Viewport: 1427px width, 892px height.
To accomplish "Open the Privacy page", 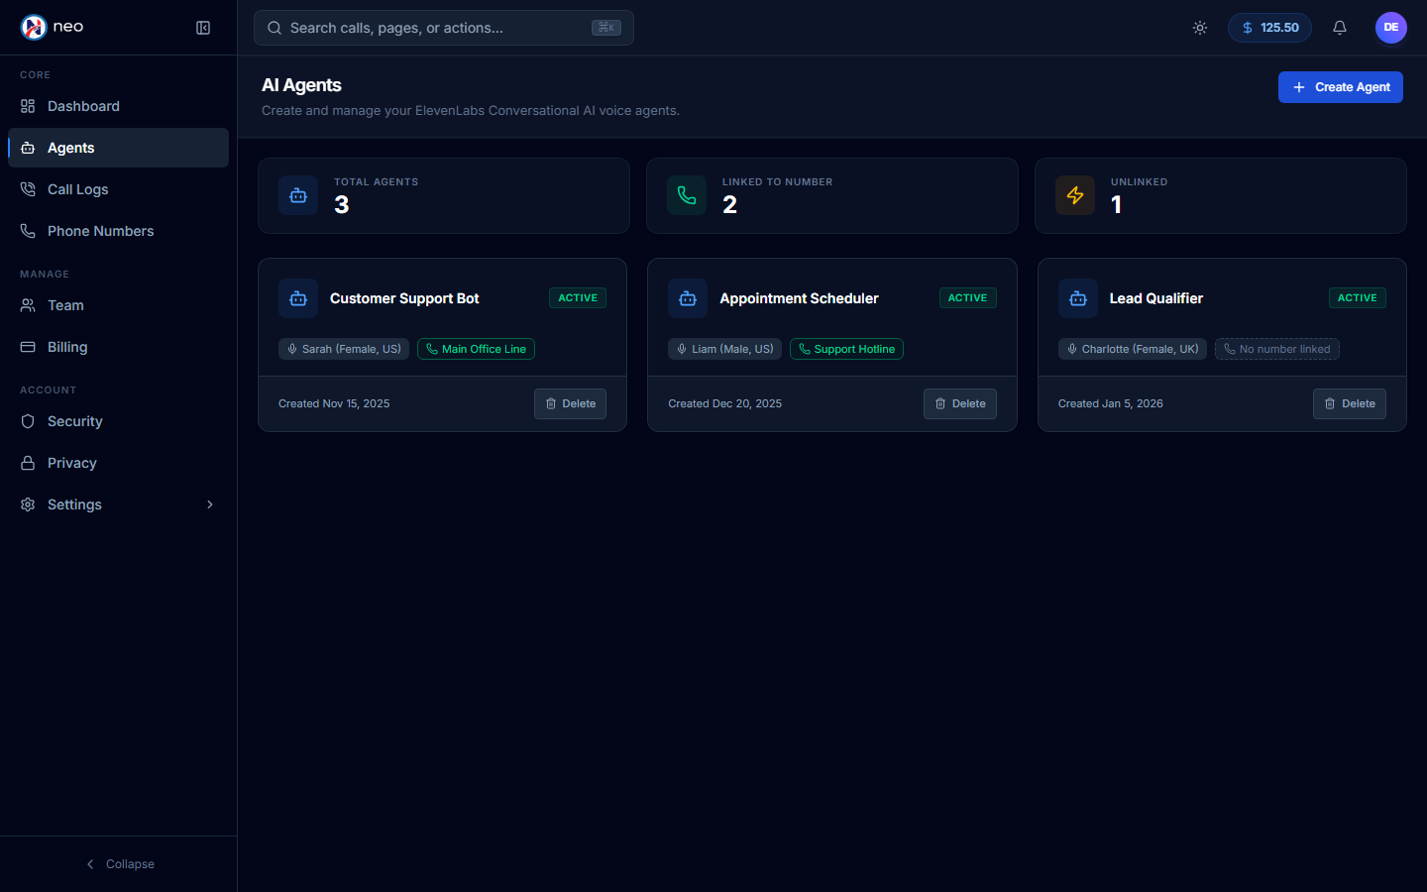I will pyautogui.click(x=118, y=463).
